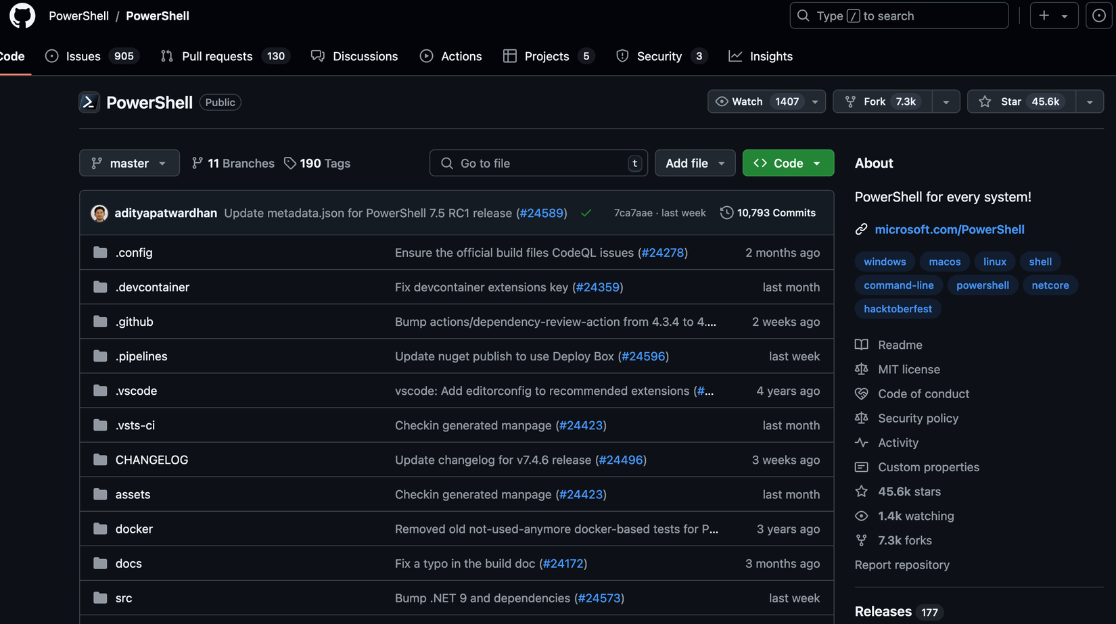Switch to the Pull requests tab
Image resolution: width=1116 pixels, height=624 pixels.
pyautogui.click(x=216, y=56)
